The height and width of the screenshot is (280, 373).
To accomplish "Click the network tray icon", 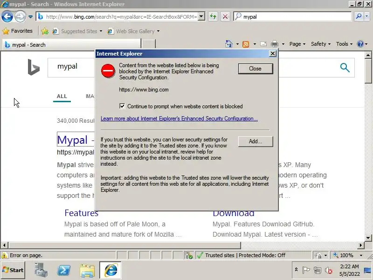I will (x=317, y=270).
